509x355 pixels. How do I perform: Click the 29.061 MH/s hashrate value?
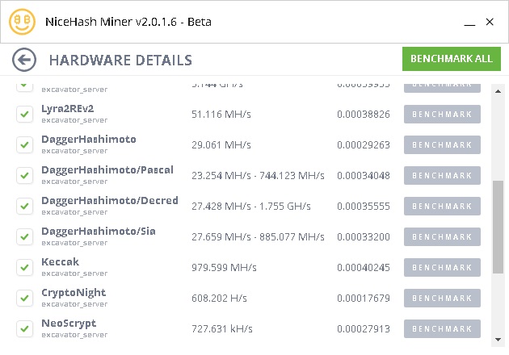click(x=221, y=144)
